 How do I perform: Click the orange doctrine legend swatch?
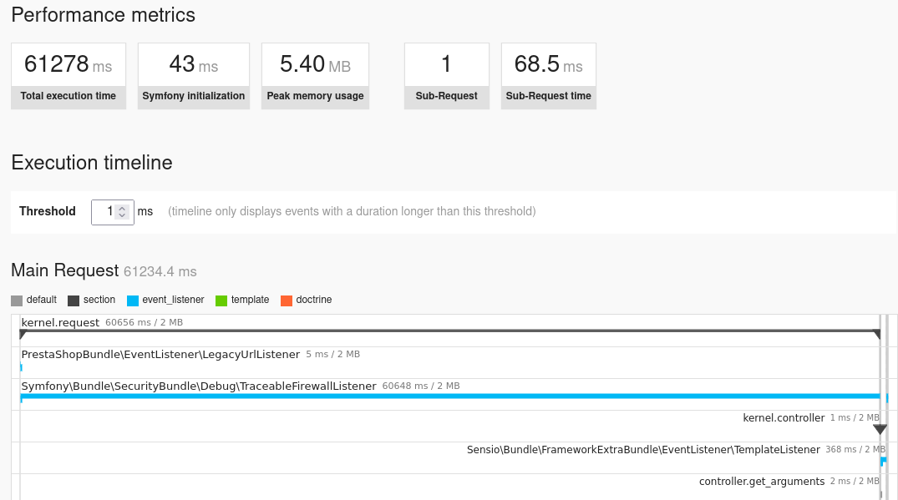[x=287, y=301]
